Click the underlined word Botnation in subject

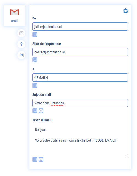point(57,103)
